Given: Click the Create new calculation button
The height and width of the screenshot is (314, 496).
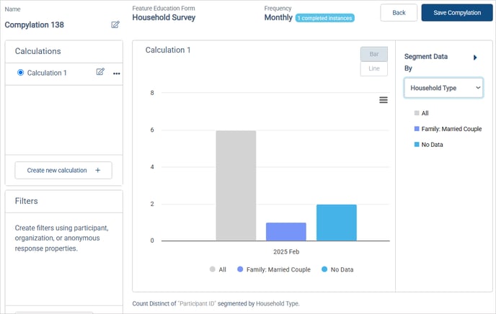Looking at the screenshot, I should (x=63, y=170).
